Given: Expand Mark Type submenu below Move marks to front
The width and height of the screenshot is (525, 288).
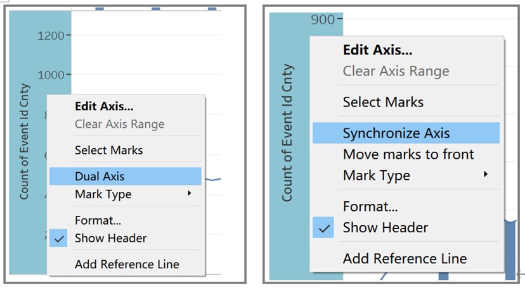Looking at the screenshot, I should [377, 175].
